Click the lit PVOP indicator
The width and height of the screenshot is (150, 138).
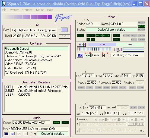coord(99,36)
